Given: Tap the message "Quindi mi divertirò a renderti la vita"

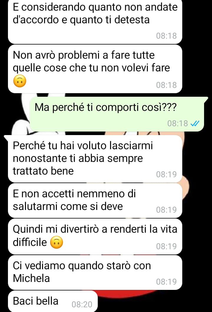Looking at the screenshot, I should [95, 237].
